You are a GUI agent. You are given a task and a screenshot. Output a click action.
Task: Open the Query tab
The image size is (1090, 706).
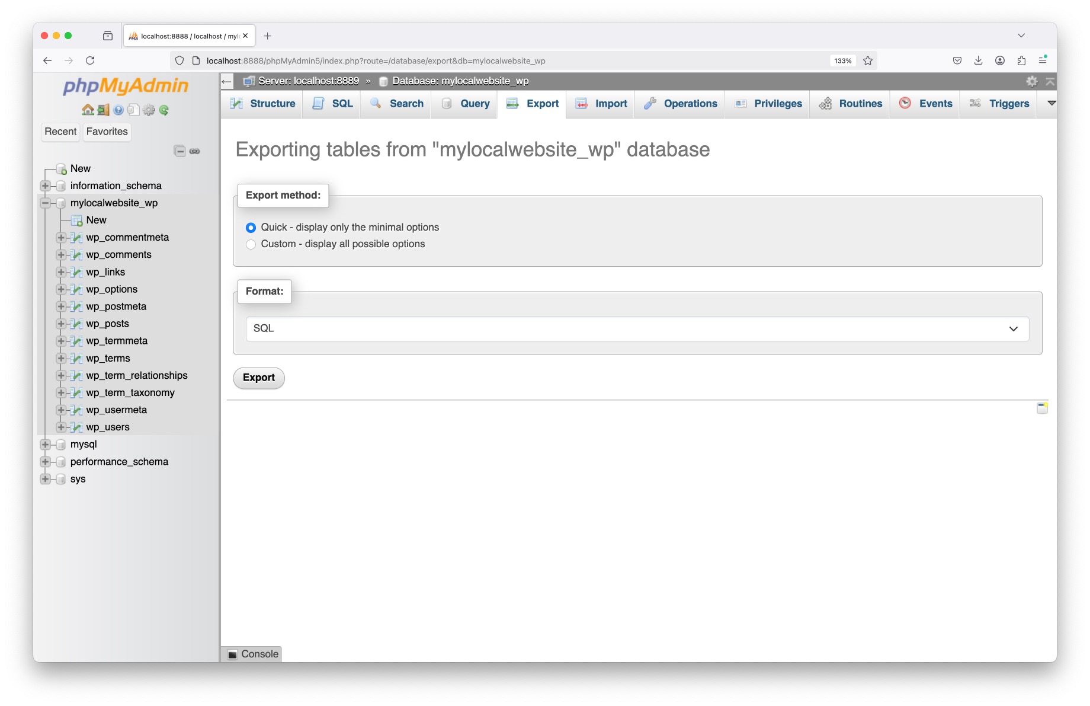tap(465, 104)
